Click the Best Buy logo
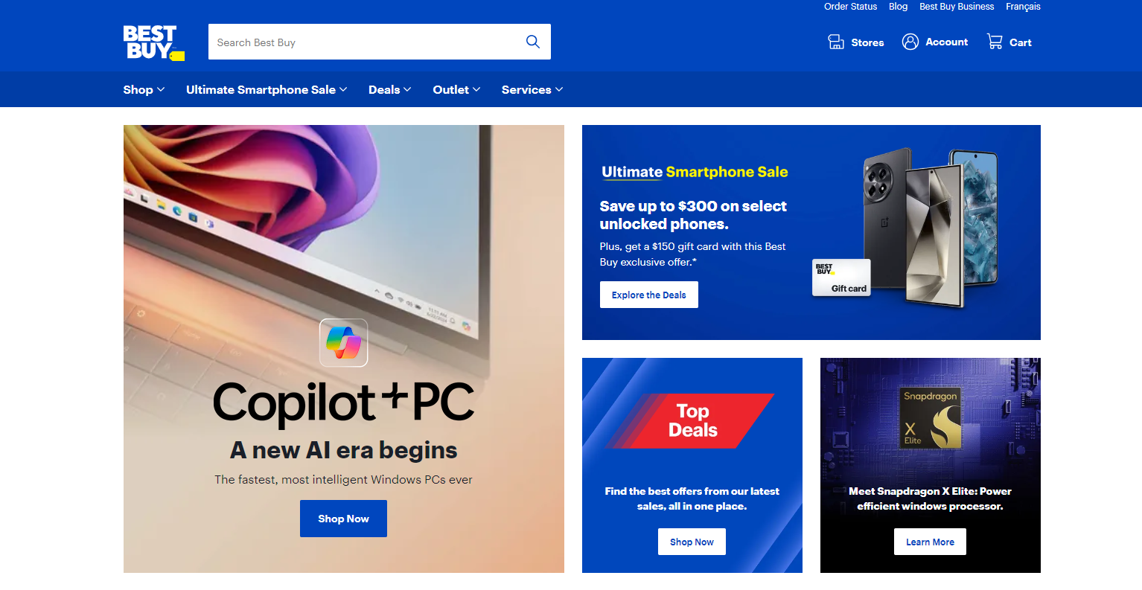Screen dimensions: 1142x590 (154, 43)
